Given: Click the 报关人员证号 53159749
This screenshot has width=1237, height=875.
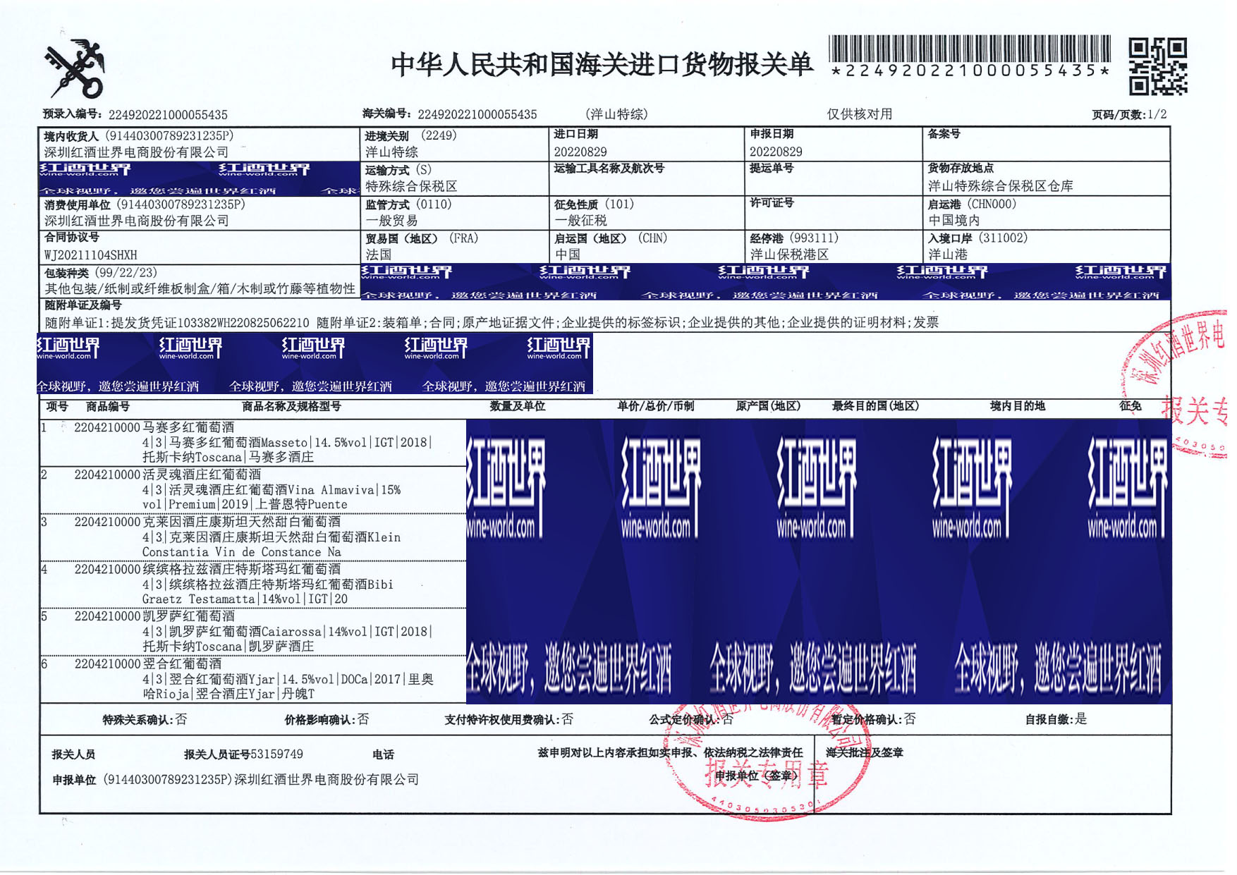Looking at the screenshot, I should coord(276,754).
